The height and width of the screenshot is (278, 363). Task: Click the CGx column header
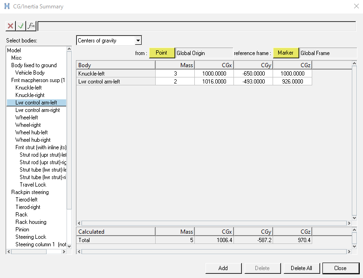(214, 65)
